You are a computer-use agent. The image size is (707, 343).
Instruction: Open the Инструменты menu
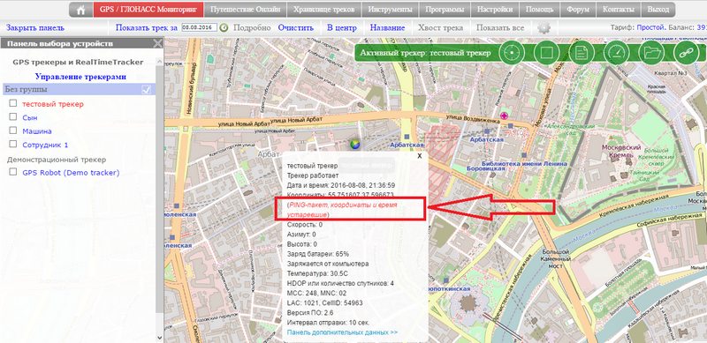coord(390,10)
